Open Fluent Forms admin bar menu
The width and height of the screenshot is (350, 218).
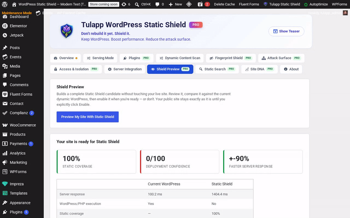249,4
